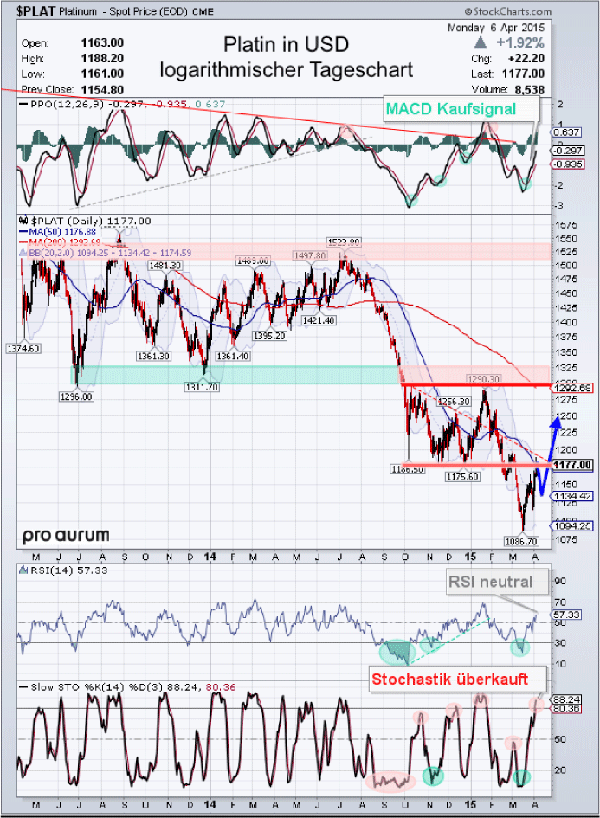Click the green circle on the PPO trough
600x818 pixels.
point(410,200)
